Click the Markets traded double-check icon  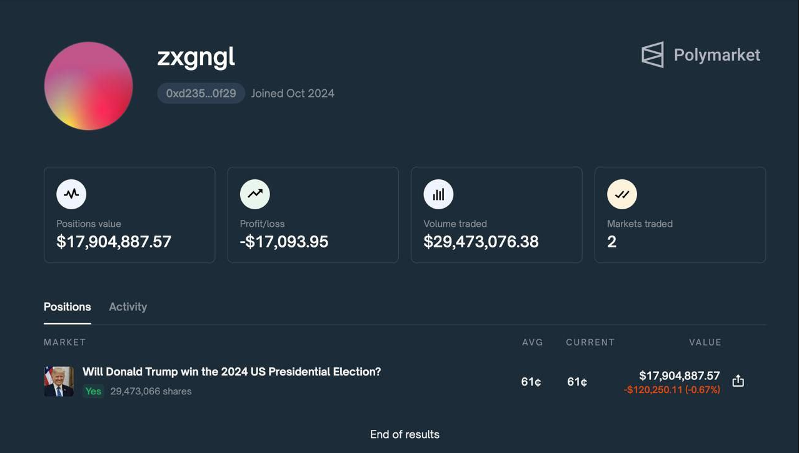622,194
